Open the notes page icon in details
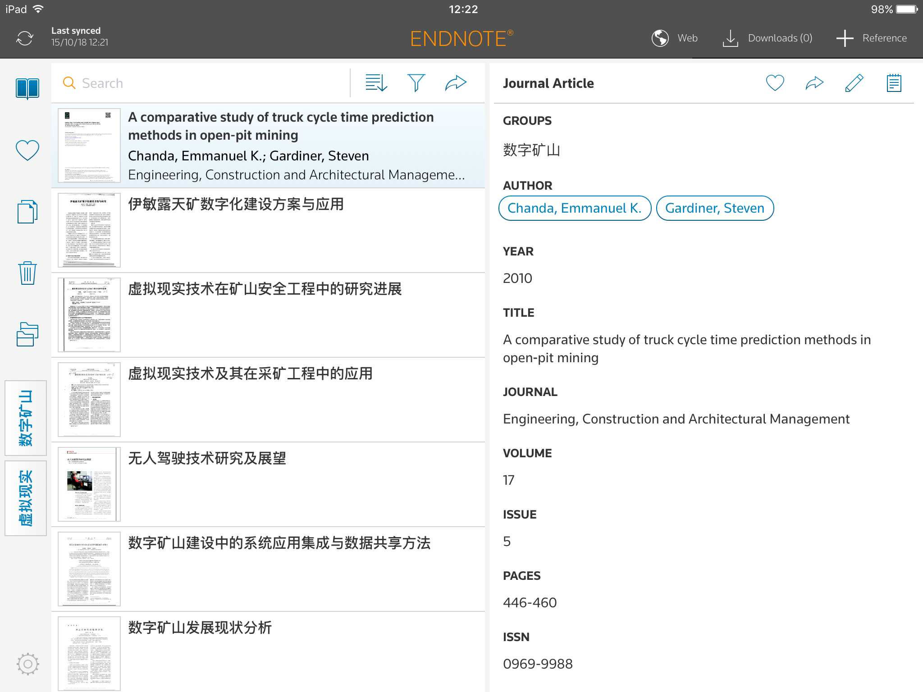This screenshot has width=923, height=692. tap(893, 83)
